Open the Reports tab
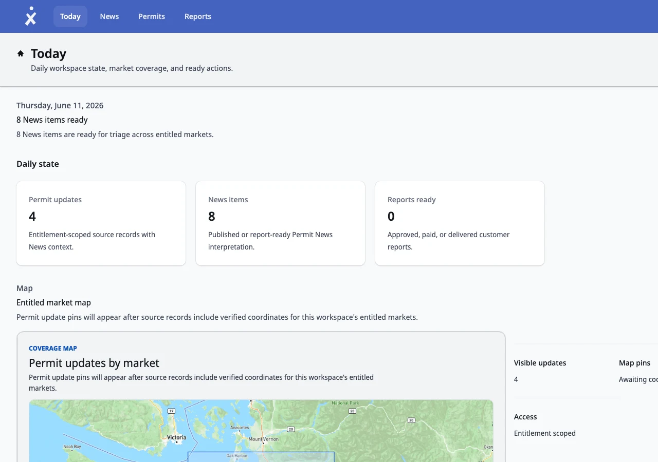Screen dimensions: 658x462 point(198,16)
